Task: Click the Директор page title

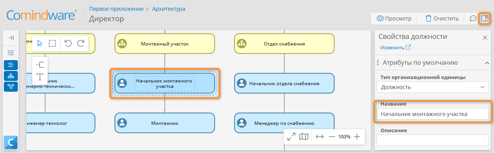Action: pos(107,18)
